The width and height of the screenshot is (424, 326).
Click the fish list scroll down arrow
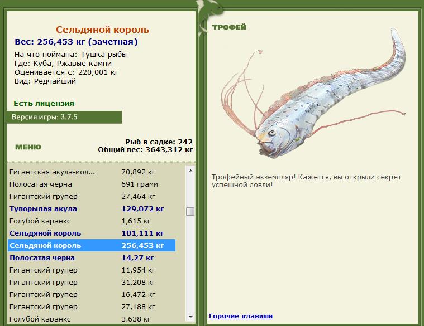[190, 317]
